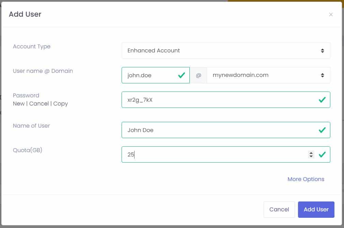
Task: Click Cancel link under Password label
Action: coord(39,103)
